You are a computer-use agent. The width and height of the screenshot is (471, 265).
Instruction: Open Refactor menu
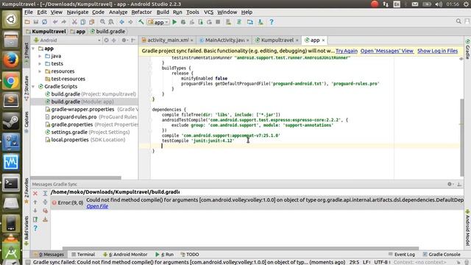click(141, 12)
